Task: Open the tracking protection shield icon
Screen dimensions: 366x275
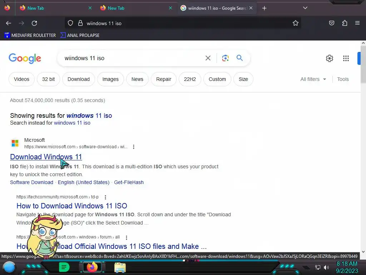Action: pos(70,23)
